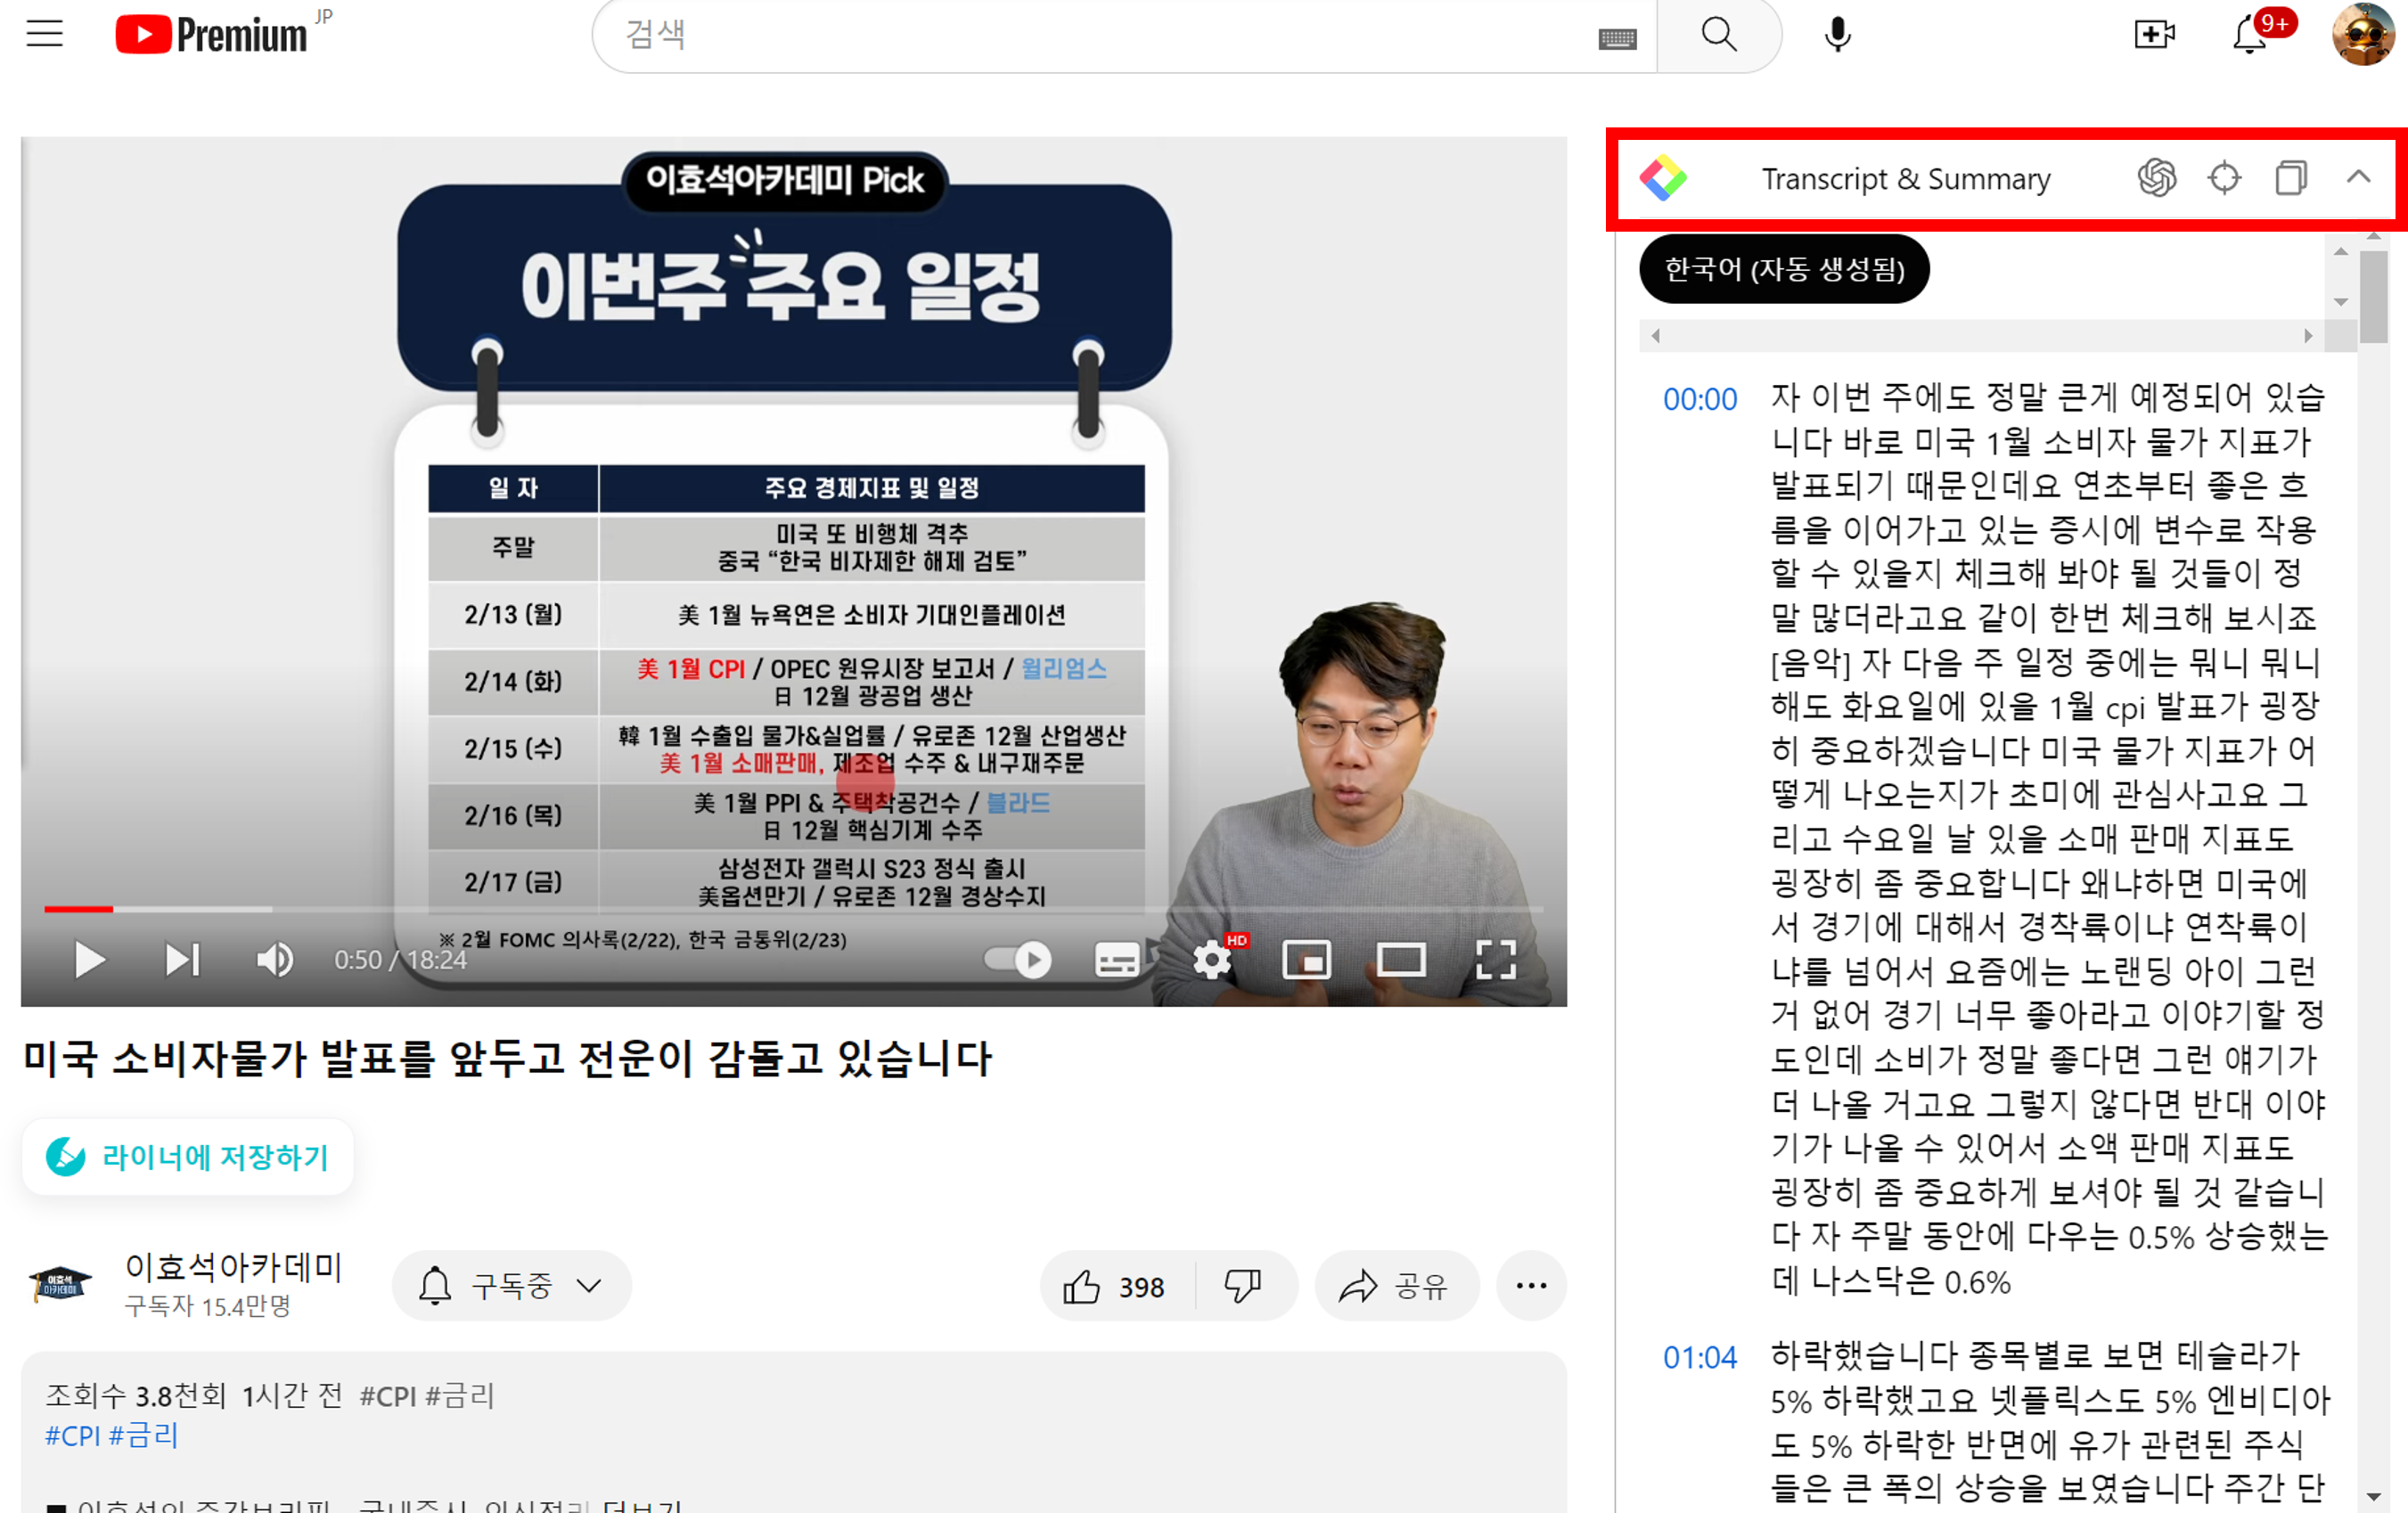Screen dimensions: 2408x1513
Task: Open the notifications bell
Action: (x=2249, y=36)
